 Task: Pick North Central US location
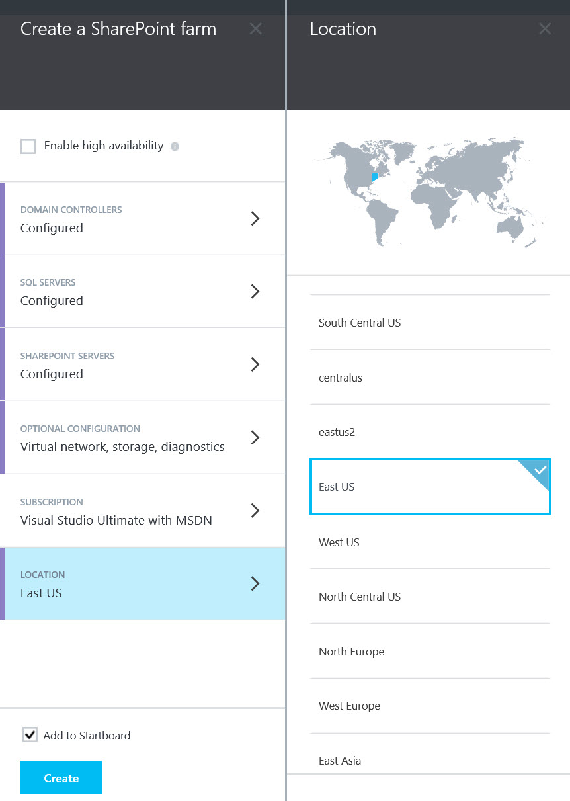pos(430,597)
